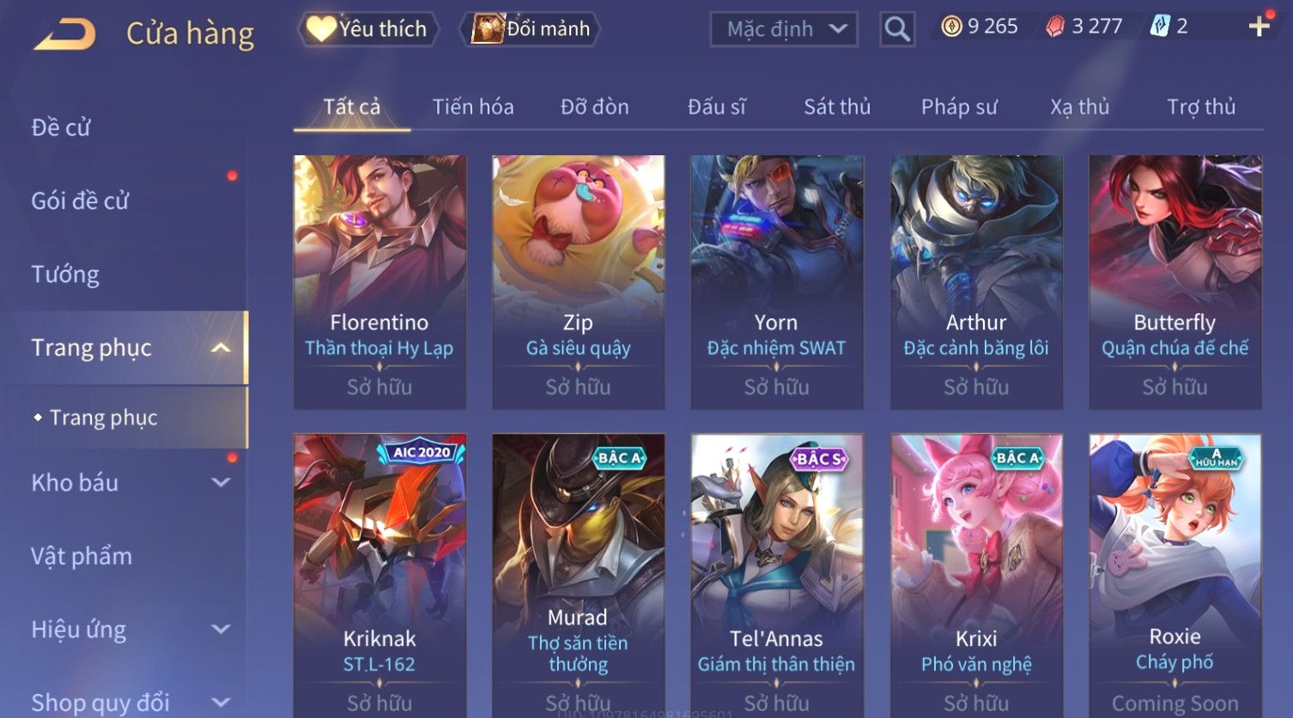Viewport: 1293px width, 718px height.
Task: Switch to the Pháp sư tab
Action: coord(959,106)
